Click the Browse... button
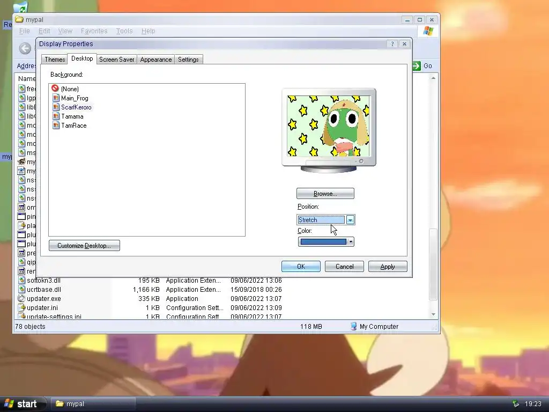The height and width of the screenshot is (412, 549). pyautogui.click(x=325, y=193)
